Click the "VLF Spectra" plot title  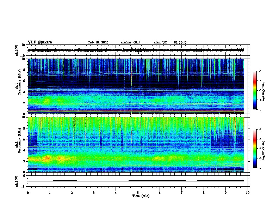40,42
